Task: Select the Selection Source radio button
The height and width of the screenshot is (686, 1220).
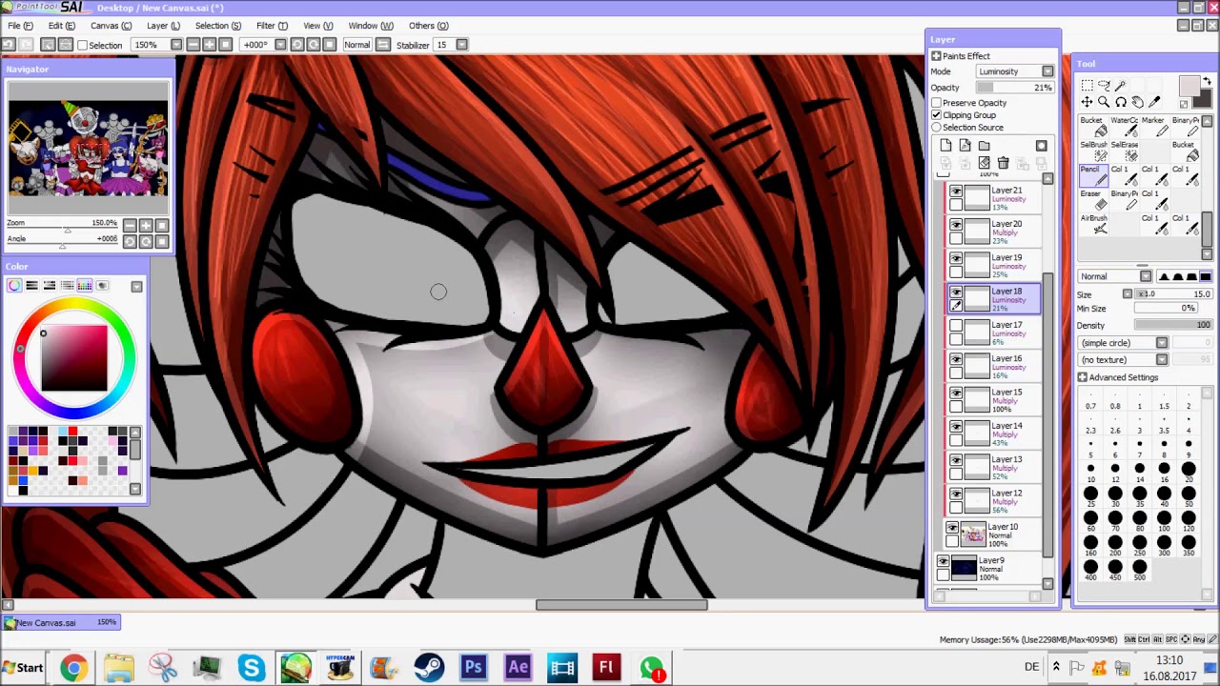Action: click(x=936, y=128)
